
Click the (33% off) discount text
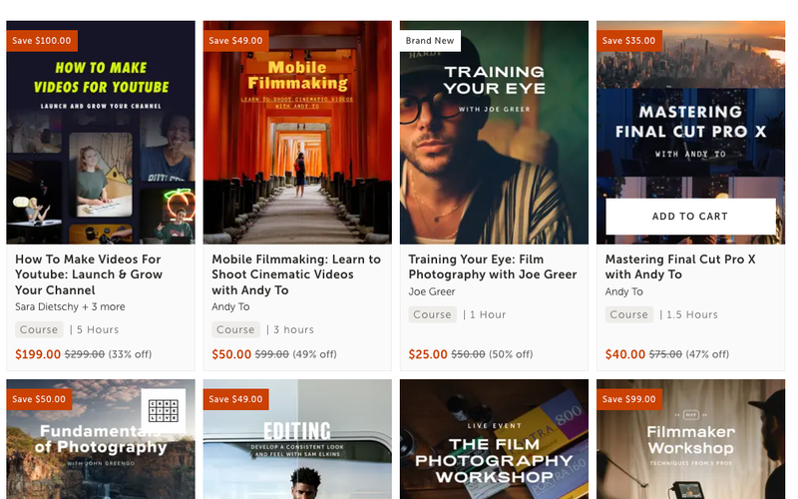point(130,354)
